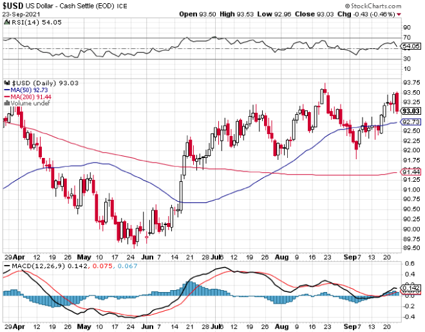Click the red MA(200) legend line marker
The width and height of the screenshot is (425, 332).
7,97
